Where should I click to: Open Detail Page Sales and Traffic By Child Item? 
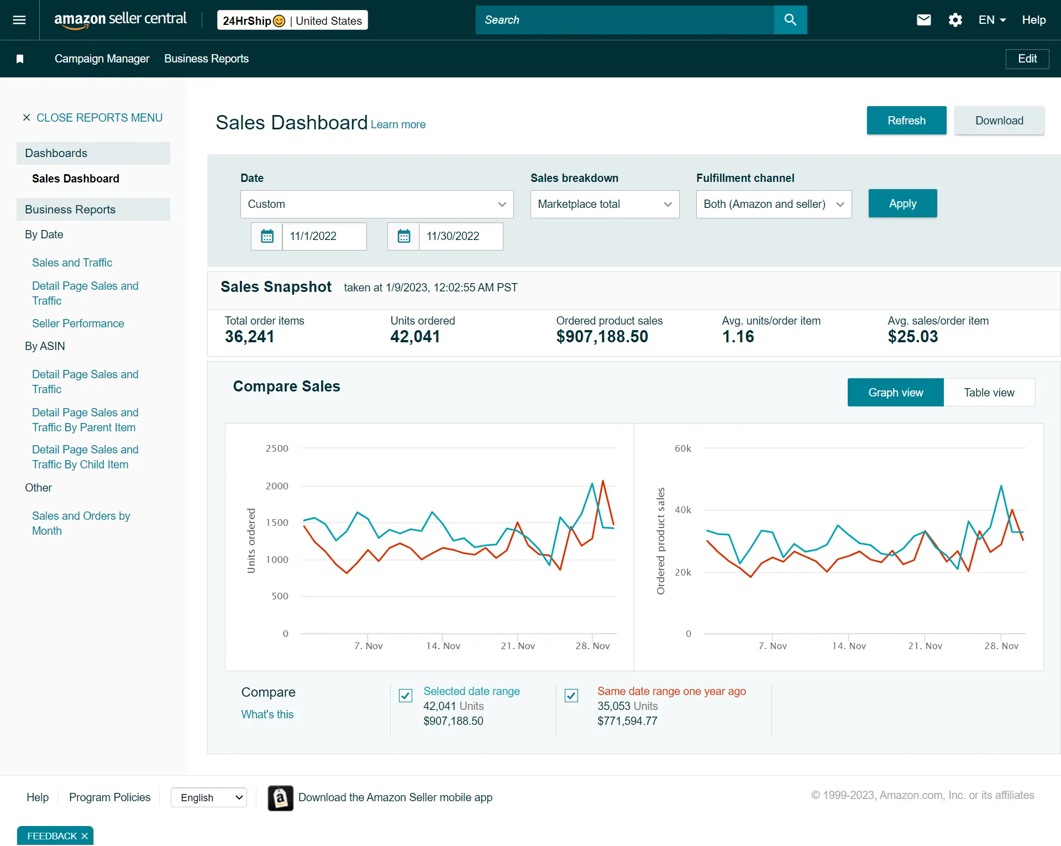tap(85, 457)
